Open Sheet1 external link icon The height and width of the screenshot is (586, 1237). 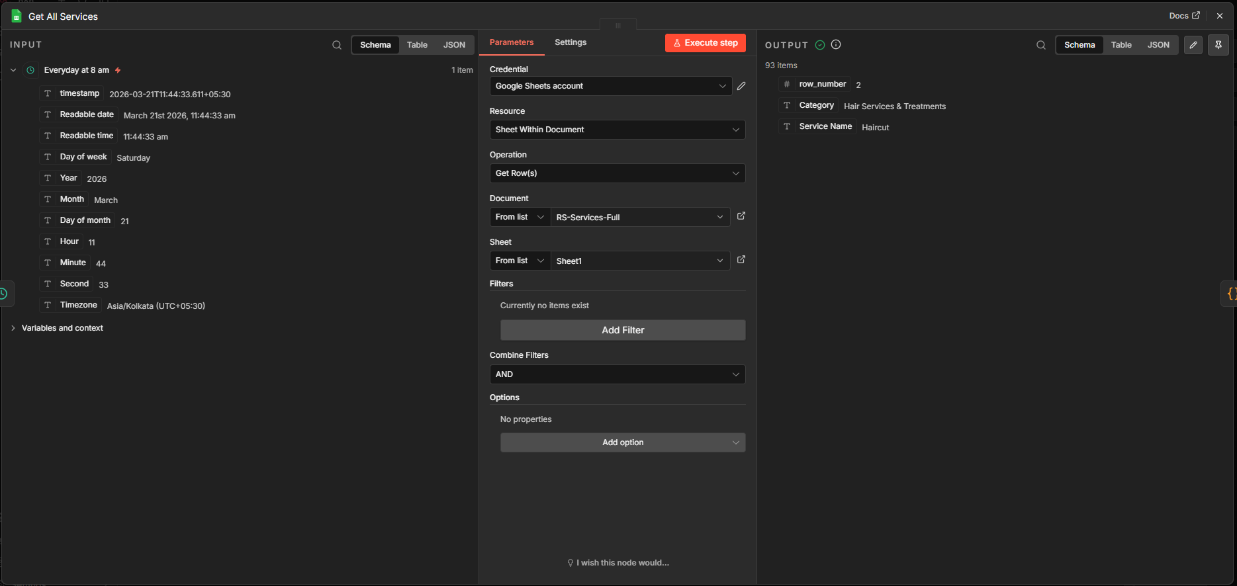click(x=741, y=260)
